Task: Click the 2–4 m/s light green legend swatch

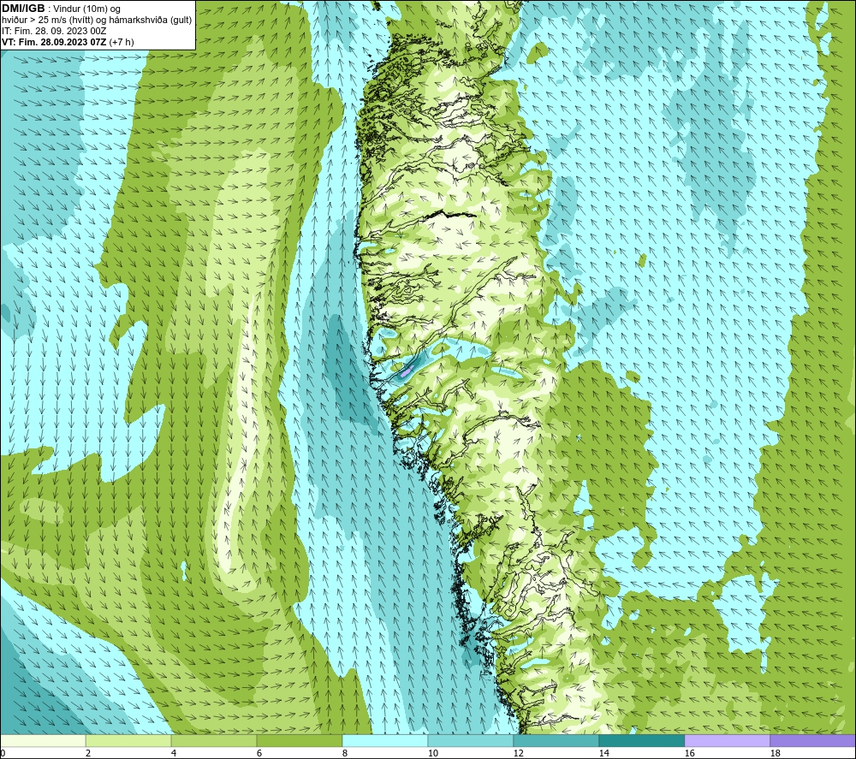Action: click(128, 740)
